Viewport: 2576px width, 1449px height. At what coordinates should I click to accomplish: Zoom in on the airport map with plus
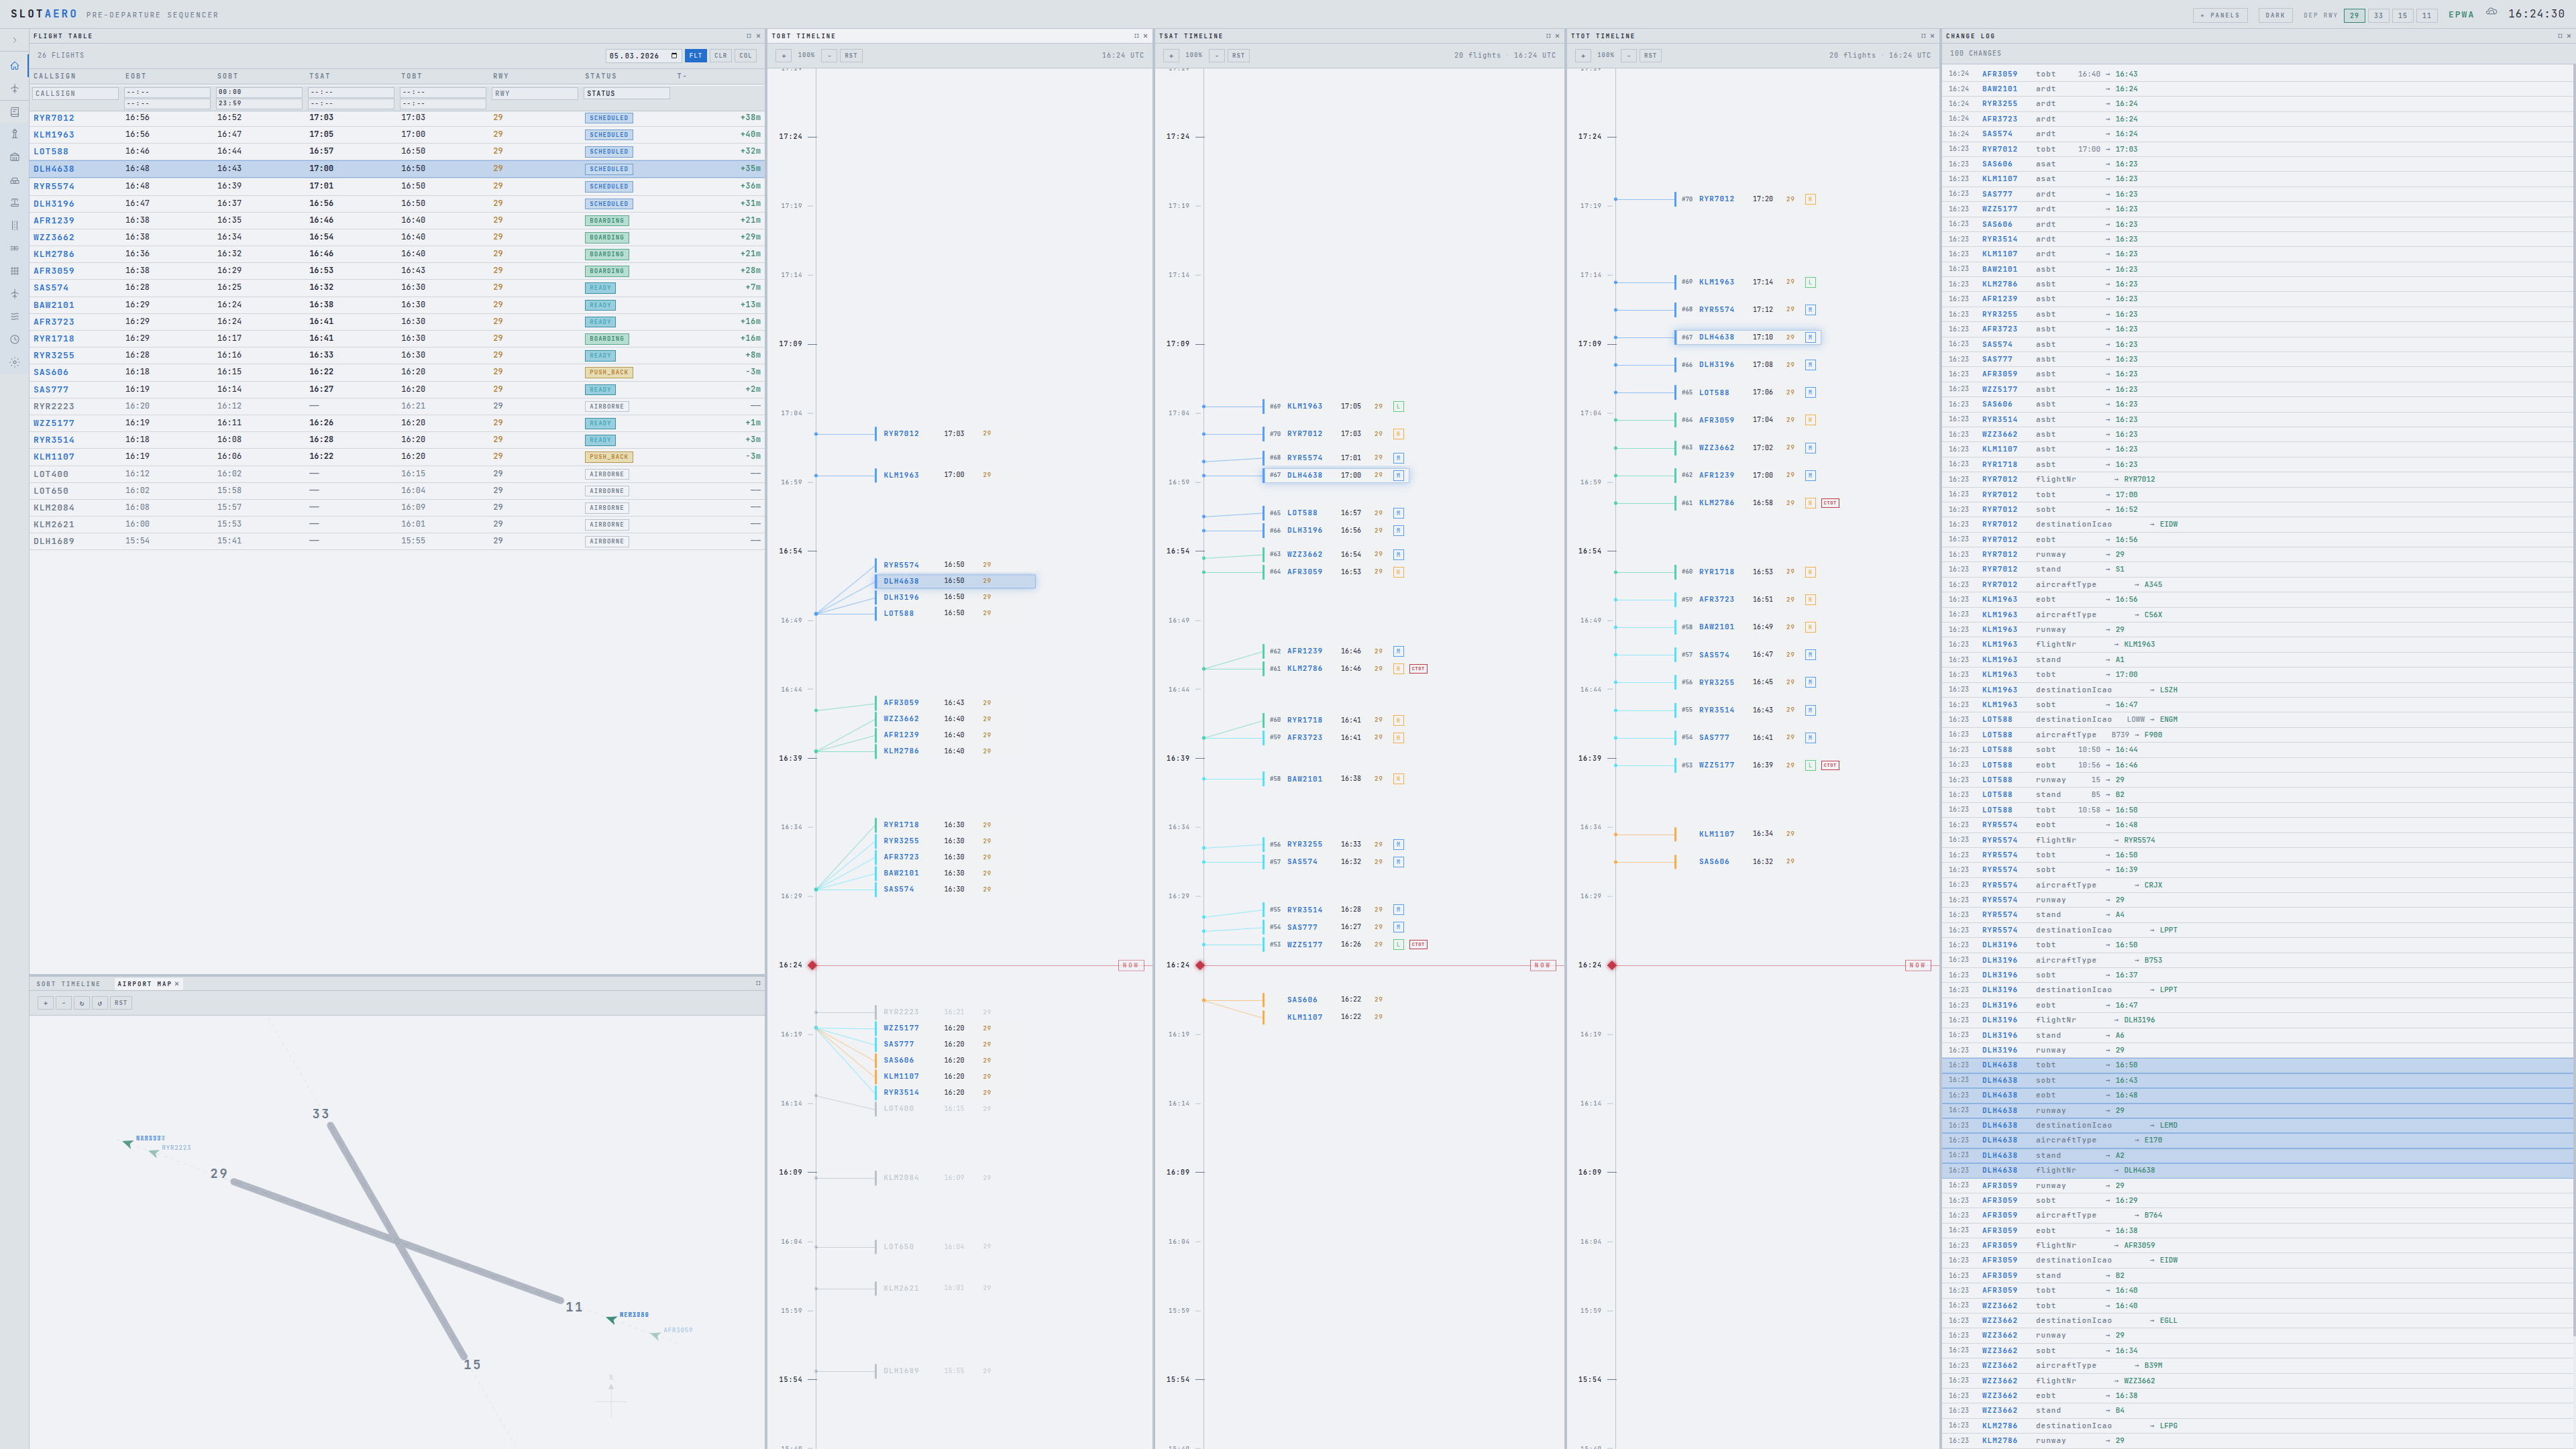click(46, 1003)
